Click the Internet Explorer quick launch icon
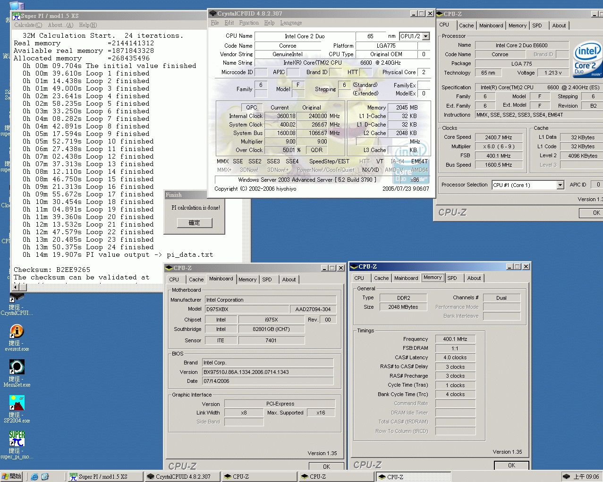This screenshot has height=482, width=603. [x=34, y=476]
